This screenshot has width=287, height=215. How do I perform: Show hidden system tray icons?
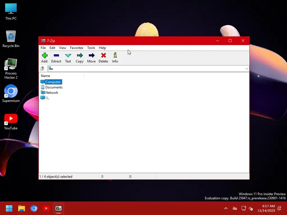click(226, 208)
